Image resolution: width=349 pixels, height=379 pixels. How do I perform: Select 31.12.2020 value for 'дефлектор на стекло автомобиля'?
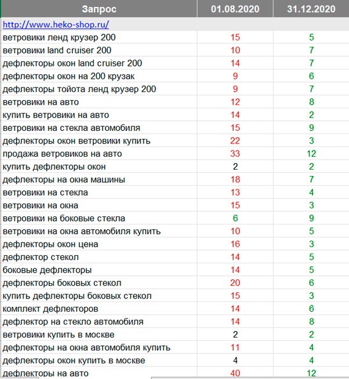pyautogui.click(x=311, y=322)
